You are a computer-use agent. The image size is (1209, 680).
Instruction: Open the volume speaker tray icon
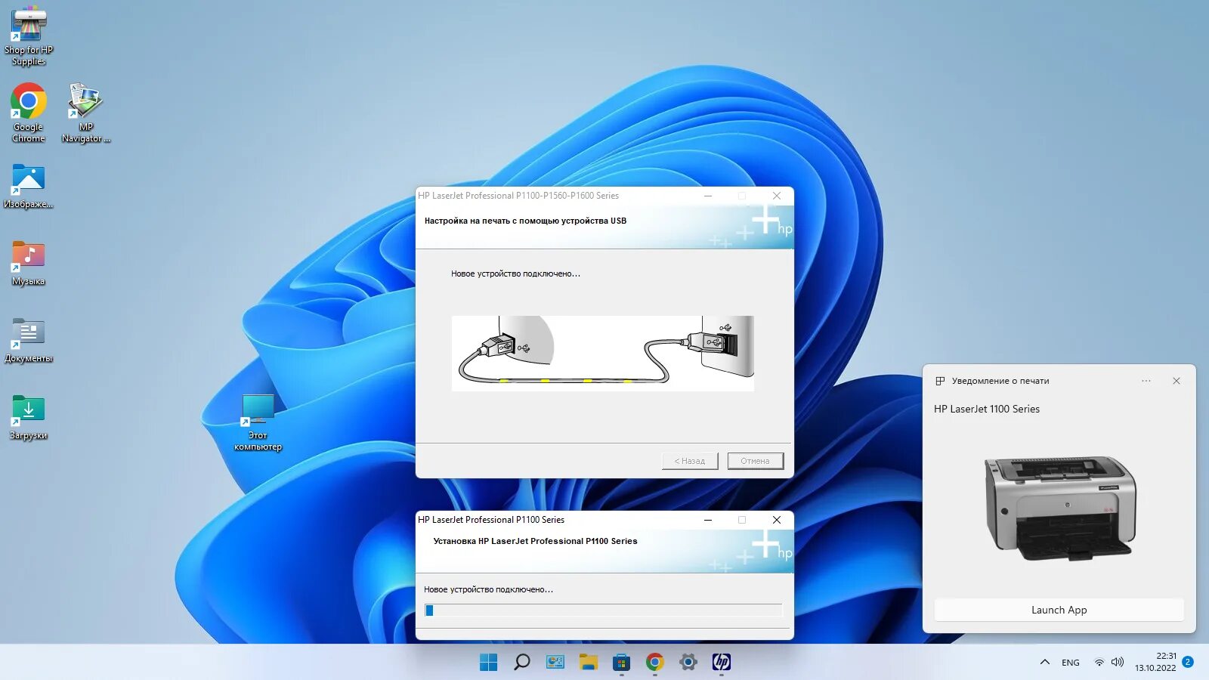1118,663
